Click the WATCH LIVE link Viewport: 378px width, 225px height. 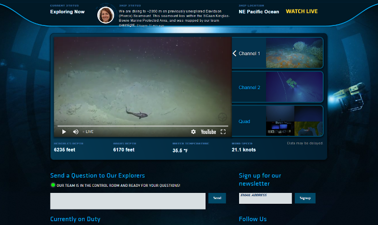click(x=301, y=11)
